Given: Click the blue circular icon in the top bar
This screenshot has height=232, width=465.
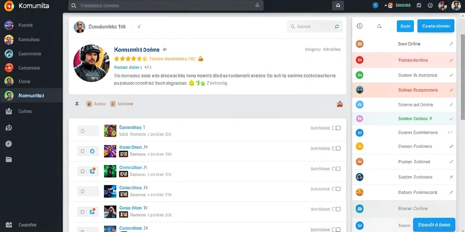Looking at the screenshot, I should (x=375, y=5).
